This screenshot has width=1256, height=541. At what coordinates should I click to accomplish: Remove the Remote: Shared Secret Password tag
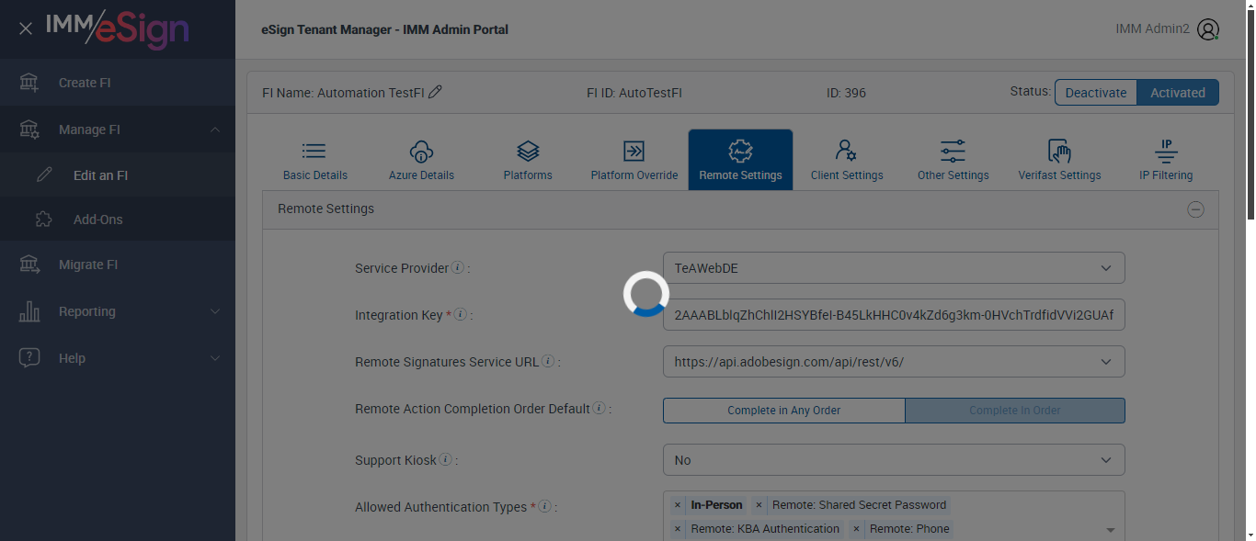759,505
